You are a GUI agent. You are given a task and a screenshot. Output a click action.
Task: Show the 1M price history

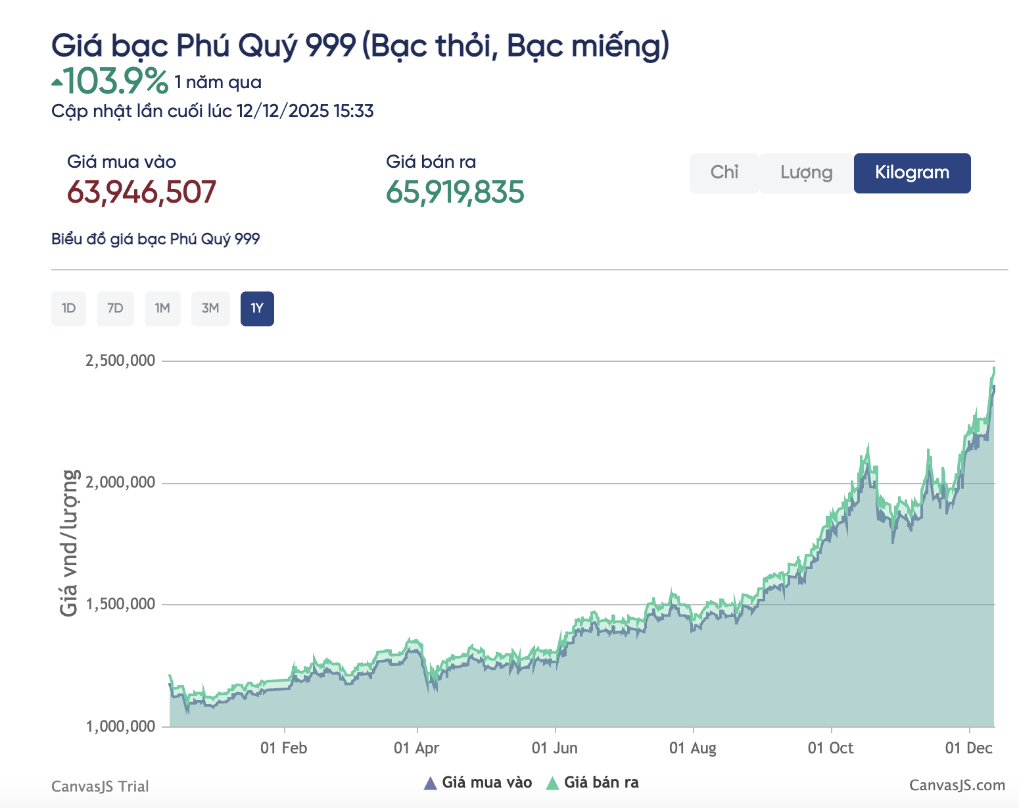point(162,309)
